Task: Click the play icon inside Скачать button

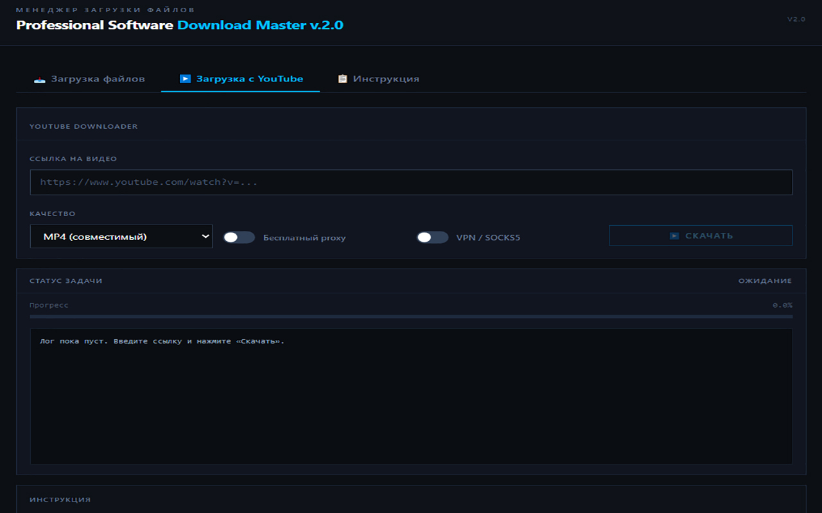Action: 674,236
